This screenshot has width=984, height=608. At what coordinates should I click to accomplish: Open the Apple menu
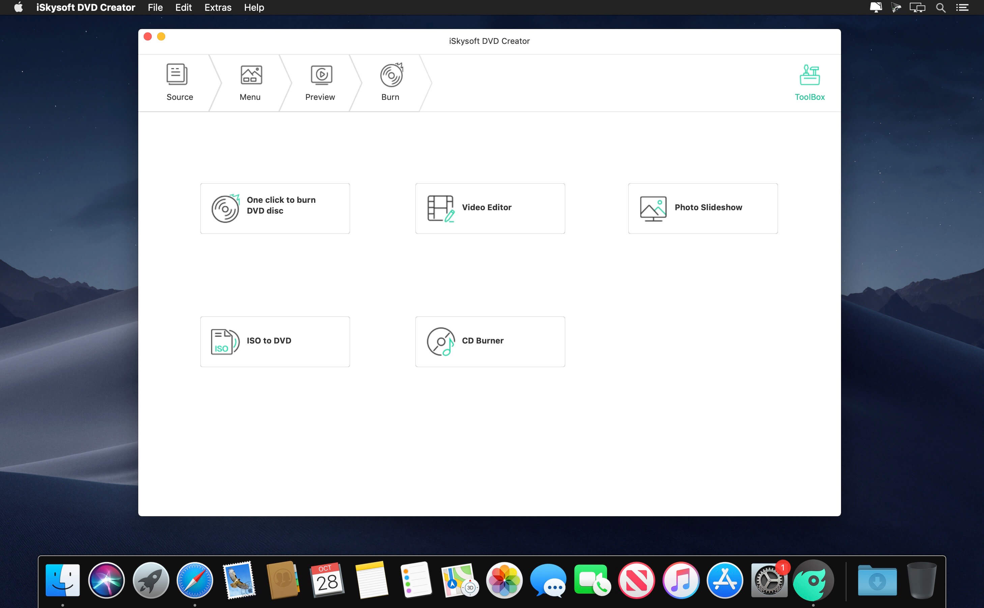(18, 7)
